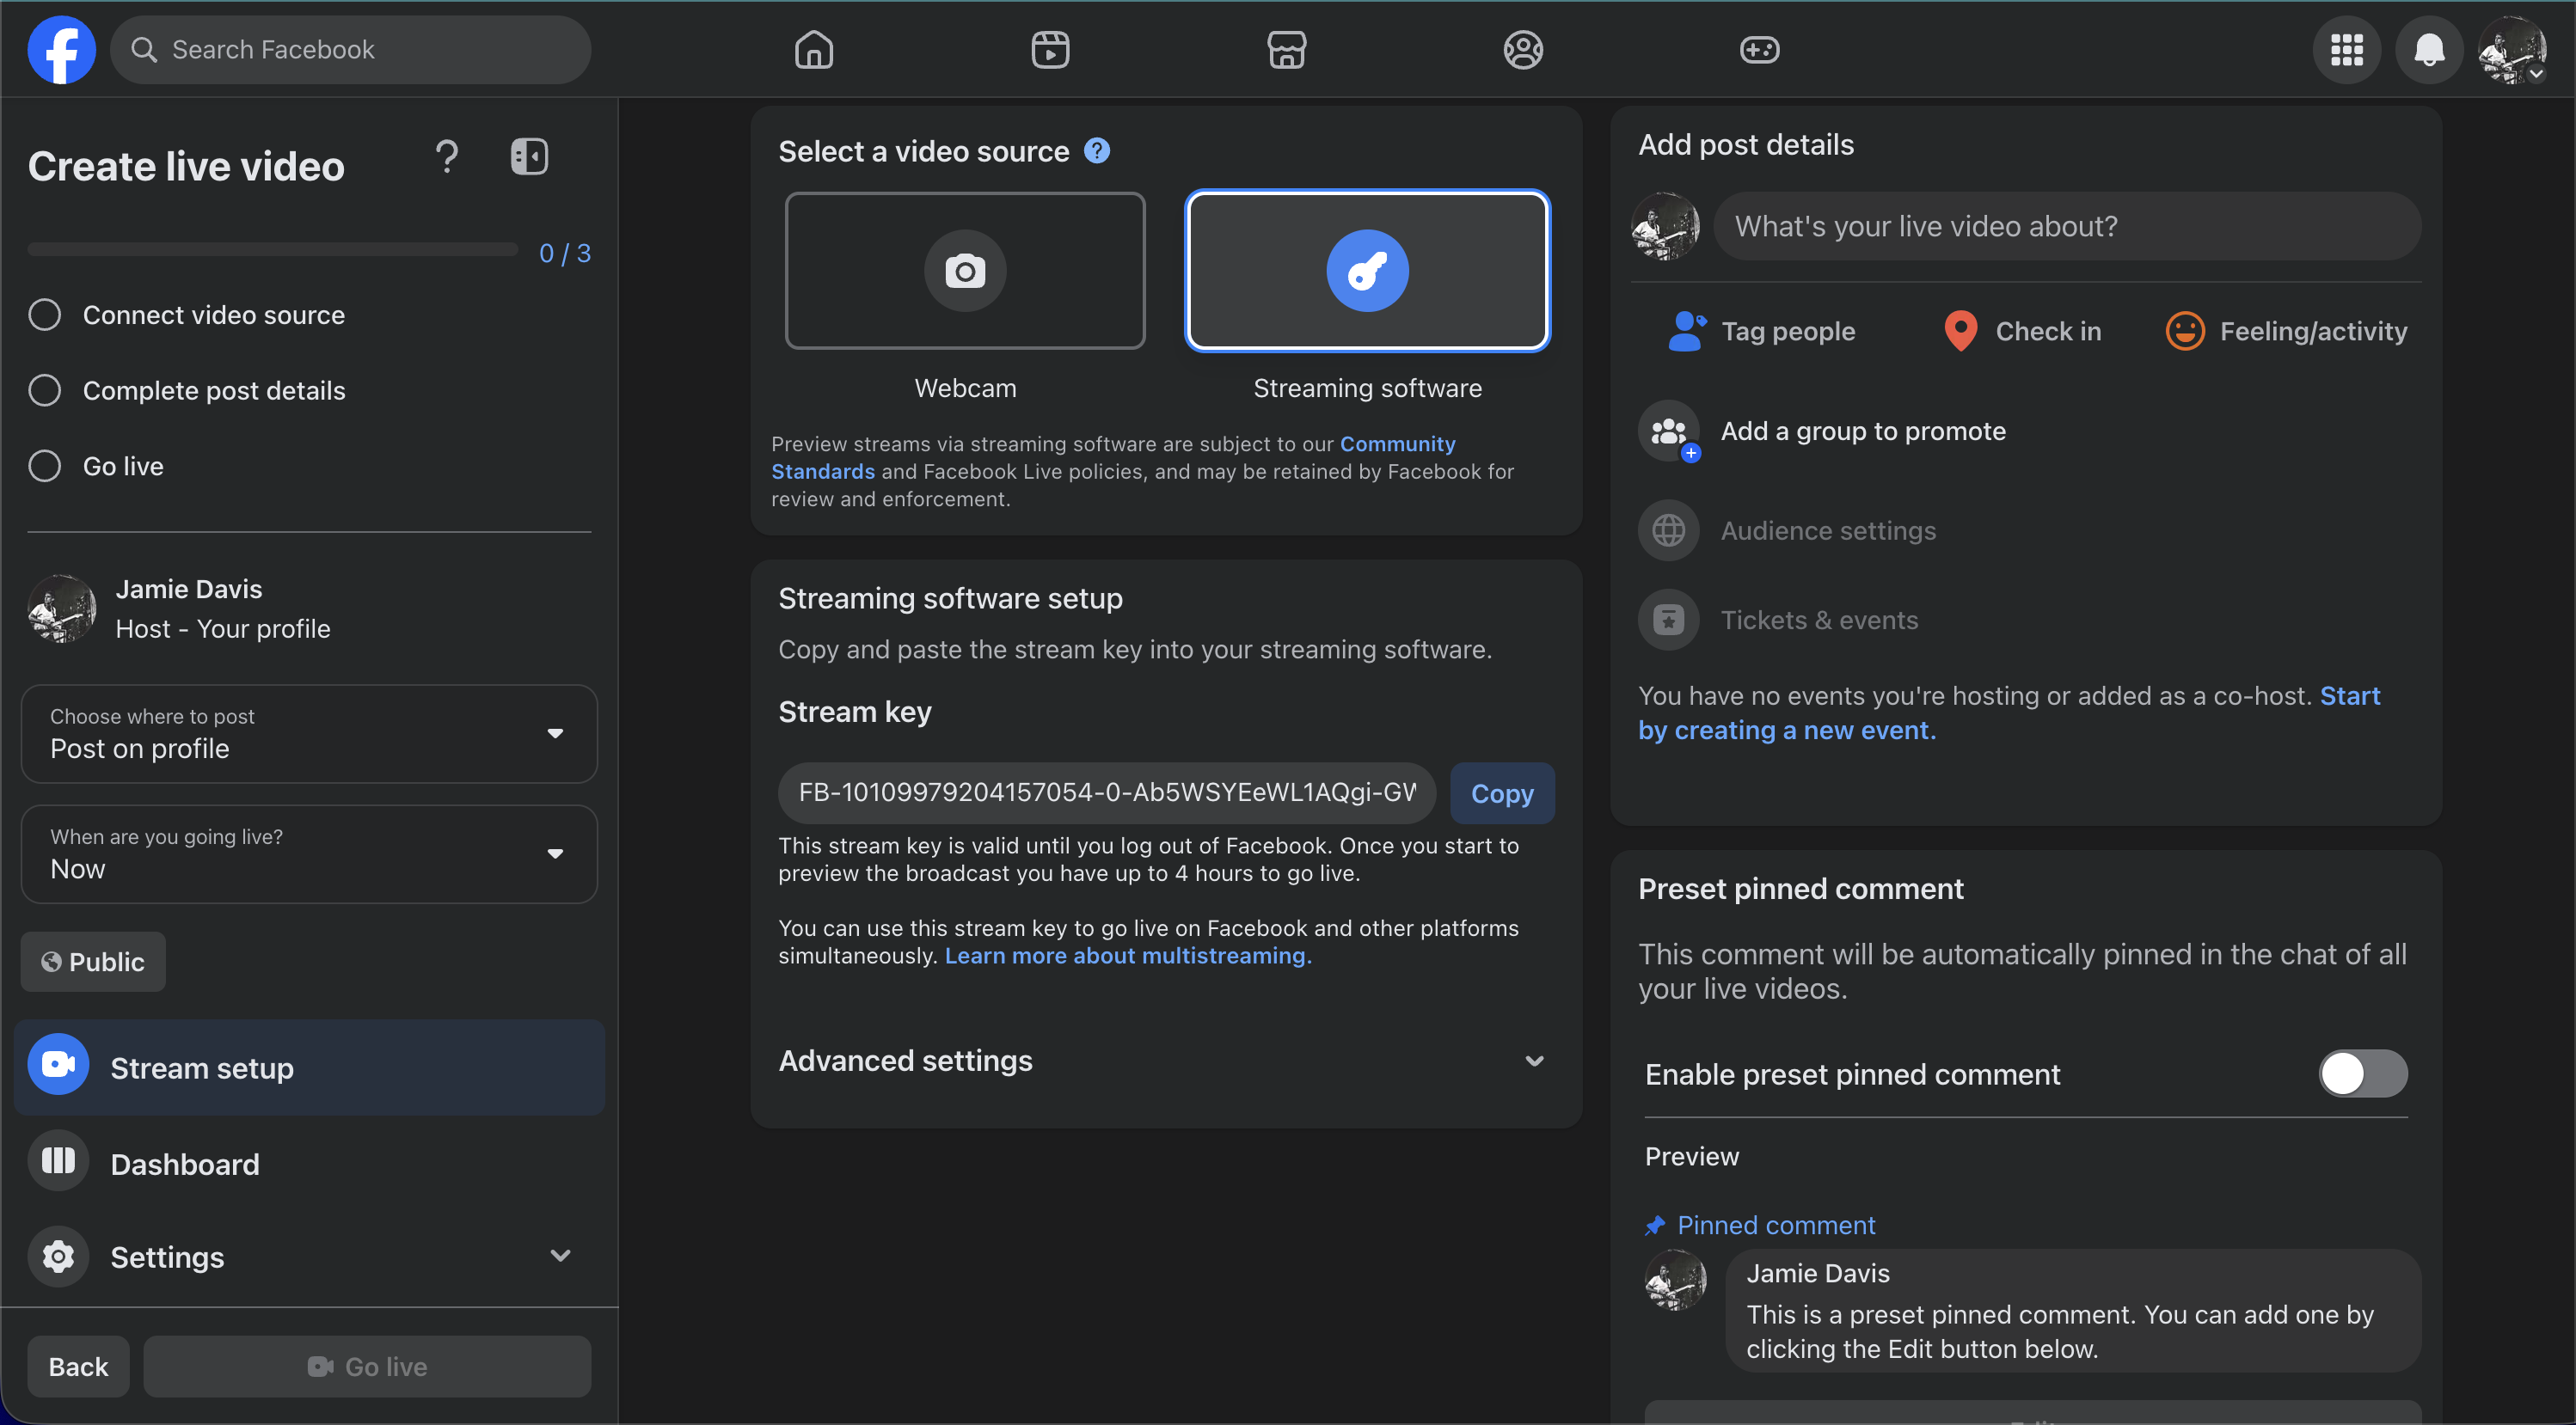This screenshot has width=2576, height=1425.
Task: Click the panel layout icon beside Create live video
Action: click(x=529, y=157)
